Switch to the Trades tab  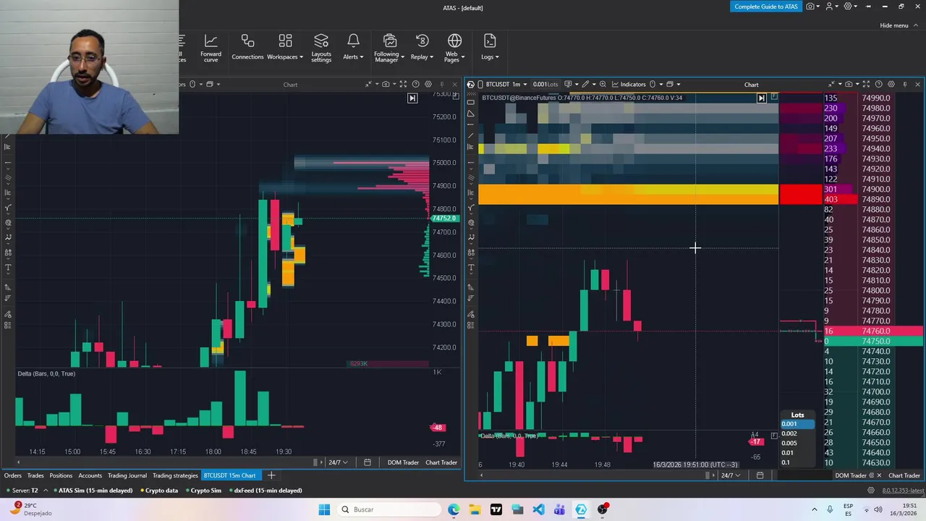click(35, 475)
